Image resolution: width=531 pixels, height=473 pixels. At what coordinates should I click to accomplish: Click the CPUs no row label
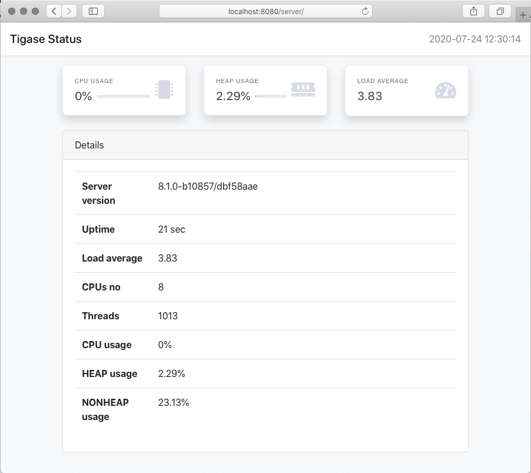(101, 287)
